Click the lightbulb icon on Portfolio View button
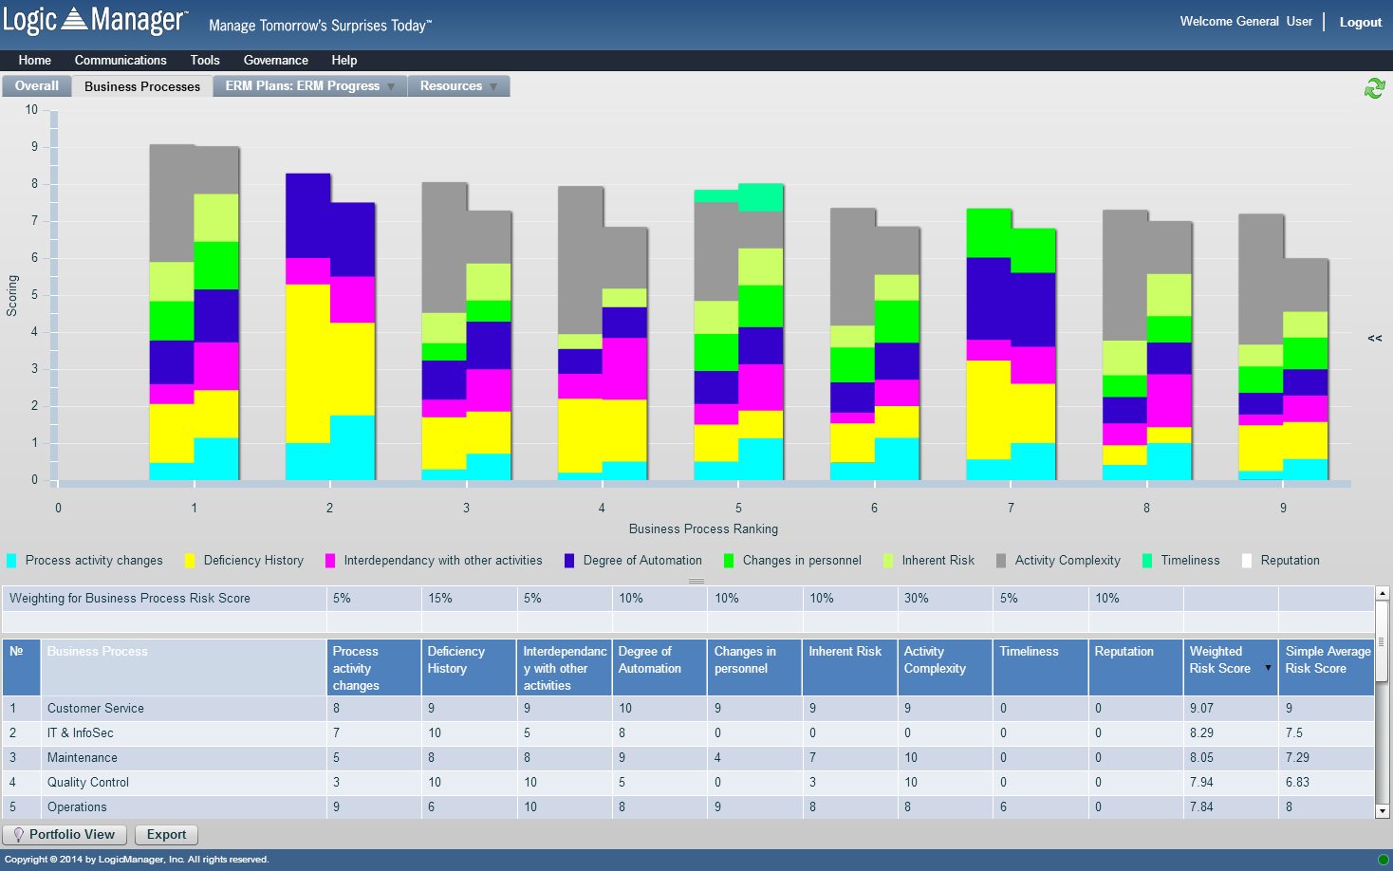Screen dimensions: 1393x871 pyautogui.click(x=18, y=834)
